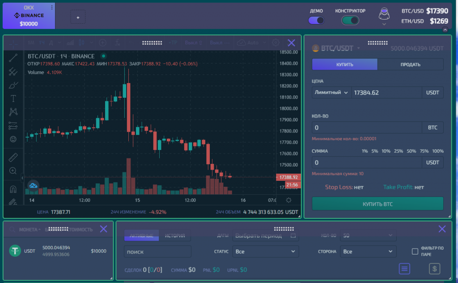Select the Д daily timeframe

tap(51, 43)
